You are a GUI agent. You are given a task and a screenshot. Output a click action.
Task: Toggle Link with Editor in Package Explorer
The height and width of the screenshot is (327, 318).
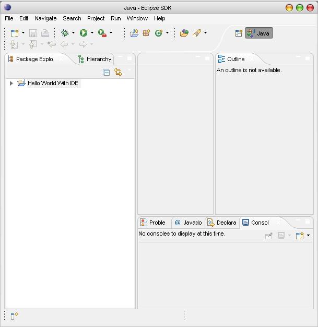(x=118, y=72)
